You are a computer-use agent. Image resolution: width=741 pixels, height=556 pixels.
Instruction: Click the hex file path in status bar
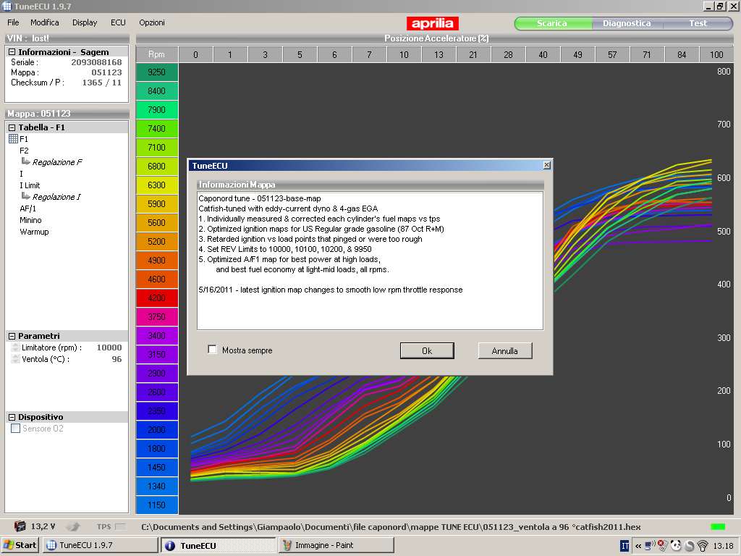391,527
